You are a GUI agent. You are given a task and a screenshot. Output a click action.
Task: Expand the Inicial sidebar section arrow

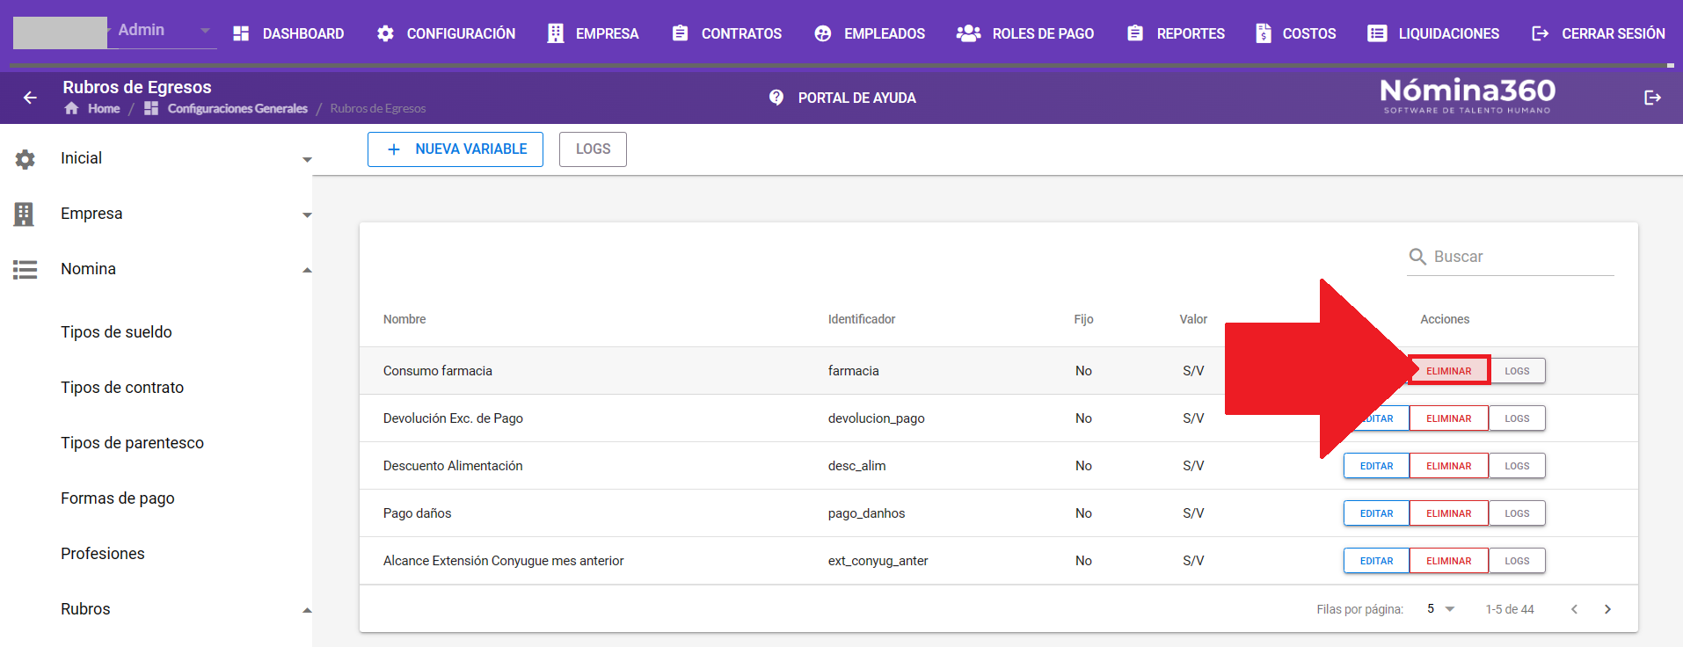click(x=307, y=160)
